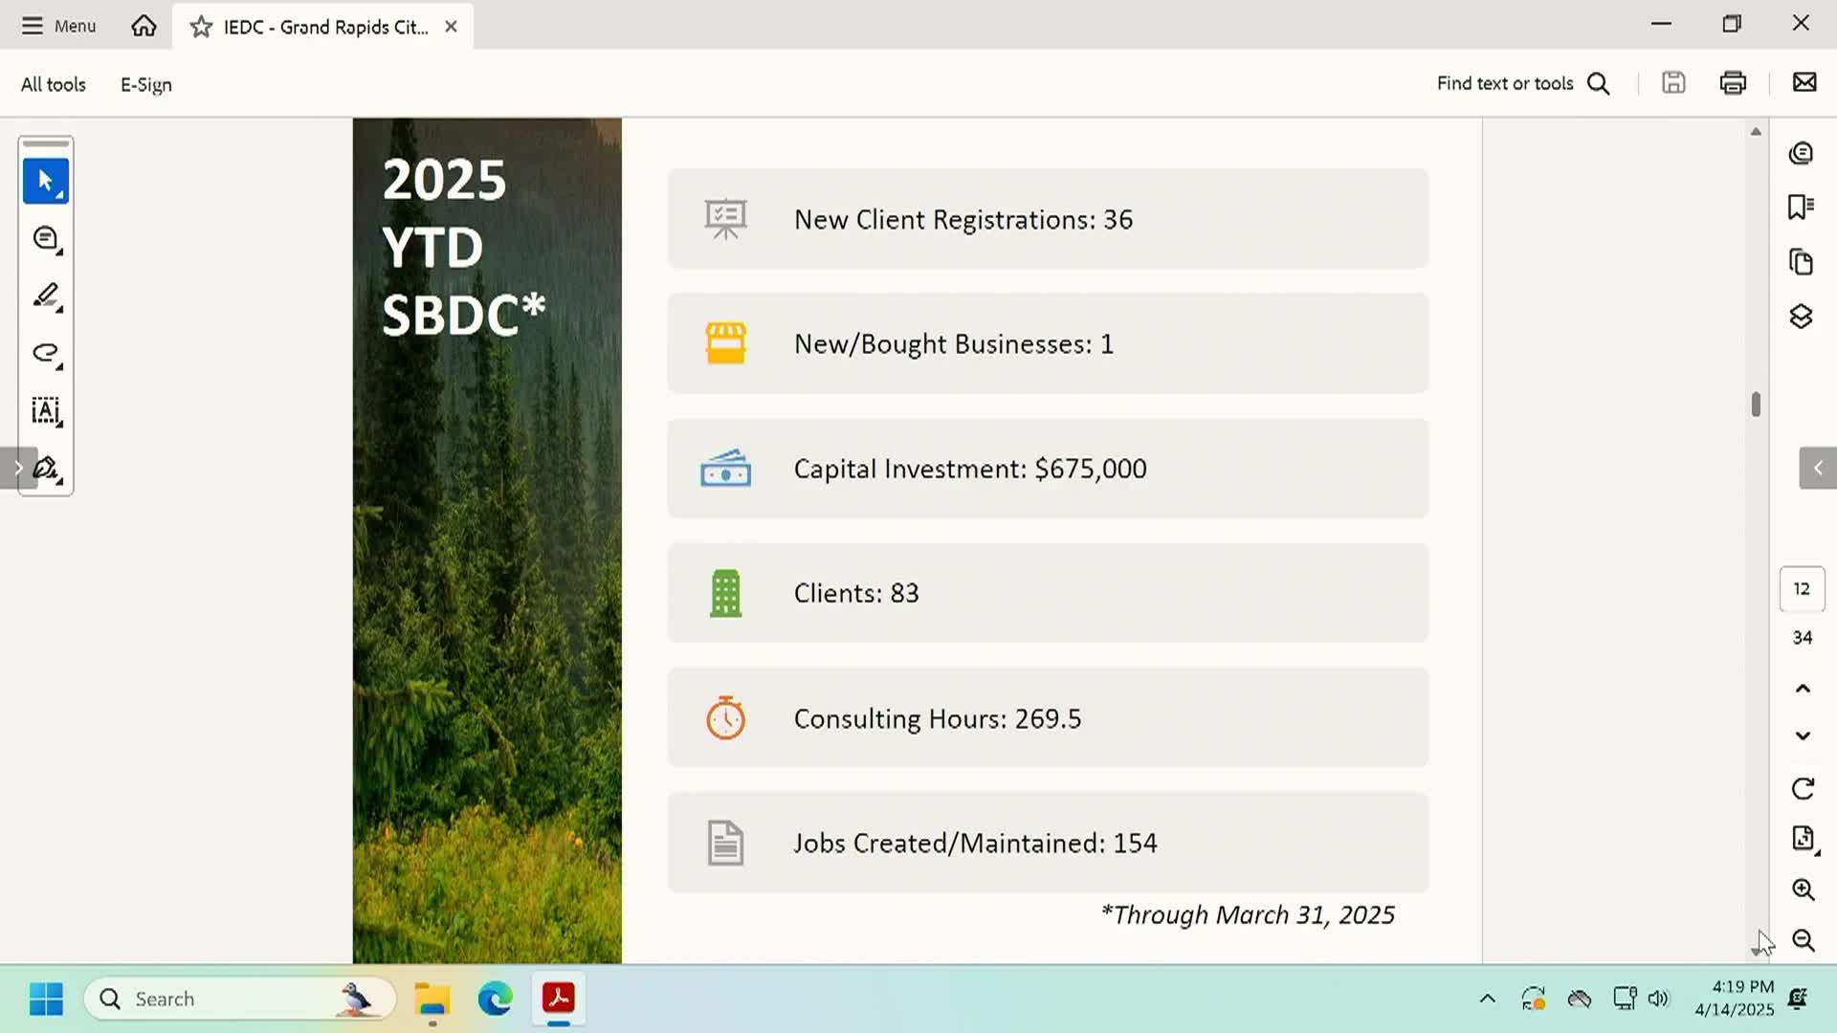Pick the Draw freeform lasso tool

tap(46, 354)
